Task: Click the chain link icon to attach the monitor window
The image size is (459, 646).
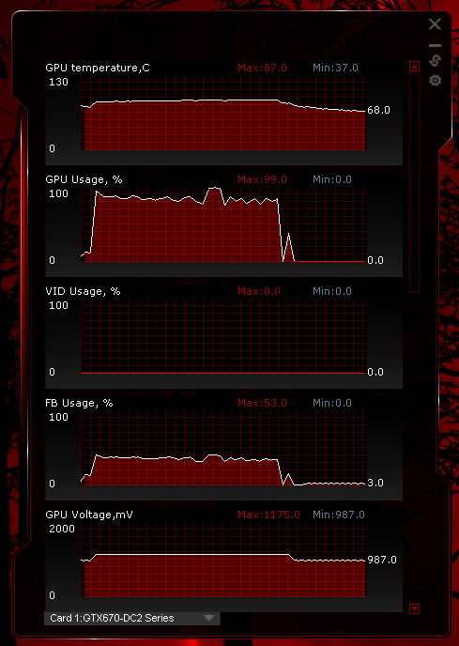Action: tap(436, 61)
